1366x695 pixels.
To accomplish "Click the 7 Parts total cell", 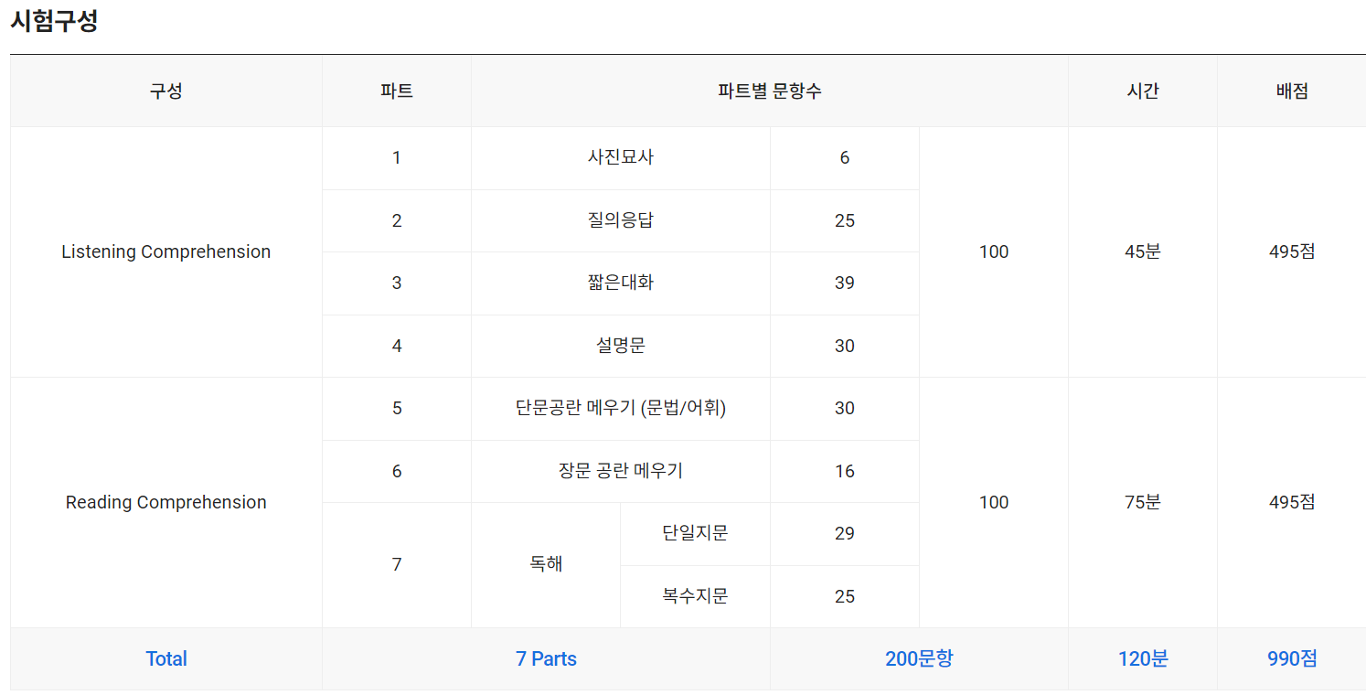I will (x=546, y=658).
